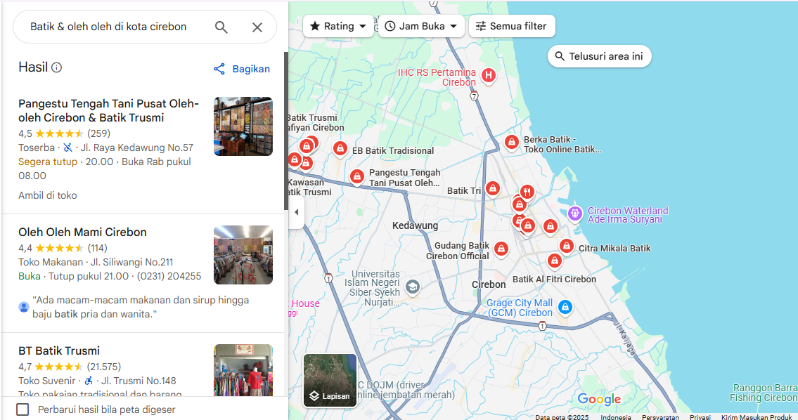This screenshot has width=798, height=420.
Task: Open the Hasil info icon
Action: pos(56,67)
